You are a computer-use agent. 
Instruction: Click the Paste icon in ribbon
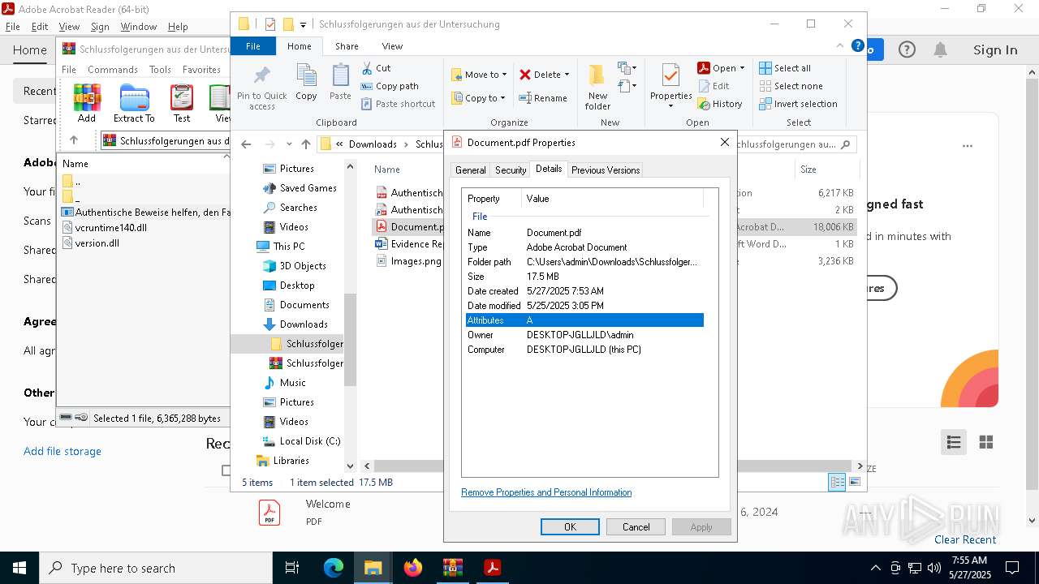(x=340, y=76)
